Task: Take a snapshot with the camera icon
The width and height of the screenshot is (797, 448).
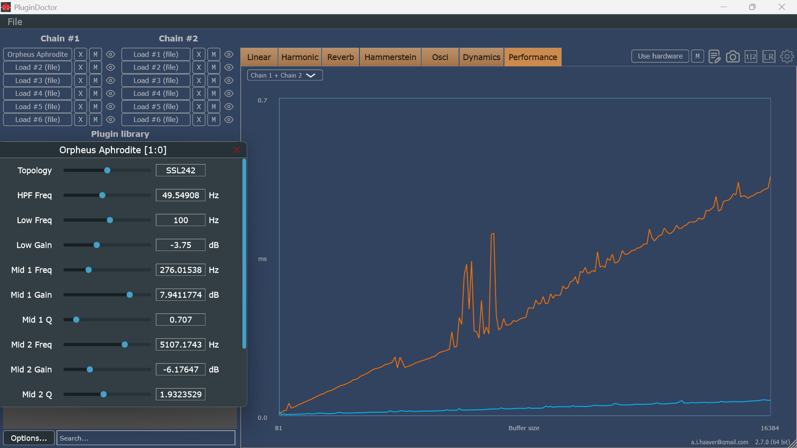Action: tap(733, 56)
